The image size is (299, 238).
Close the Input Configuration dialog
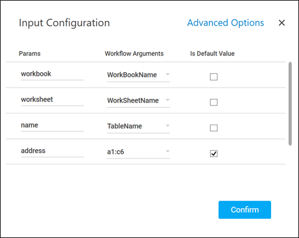(282, 23)
